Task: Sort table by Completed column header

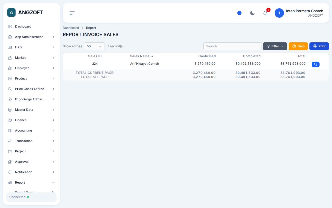Action: tap(252, 56)
